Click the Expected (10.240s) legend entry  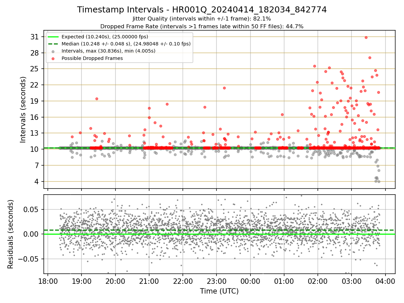click(105, 37)
